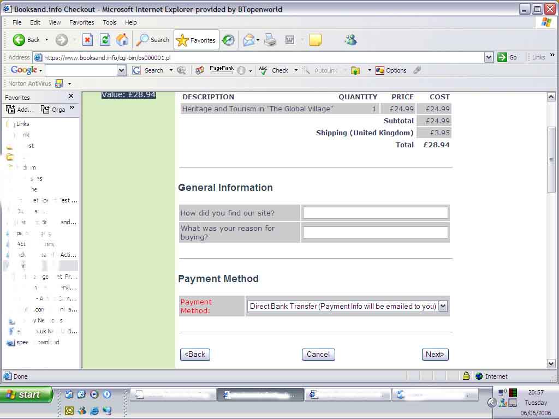The height and width of the screenshot is (419, 559).
Task: Click the Print icon
Action: [x=270, y=40]
